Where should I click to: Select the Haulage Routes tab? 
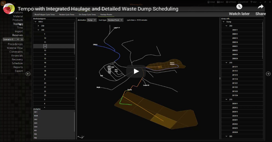click(106, 14)
